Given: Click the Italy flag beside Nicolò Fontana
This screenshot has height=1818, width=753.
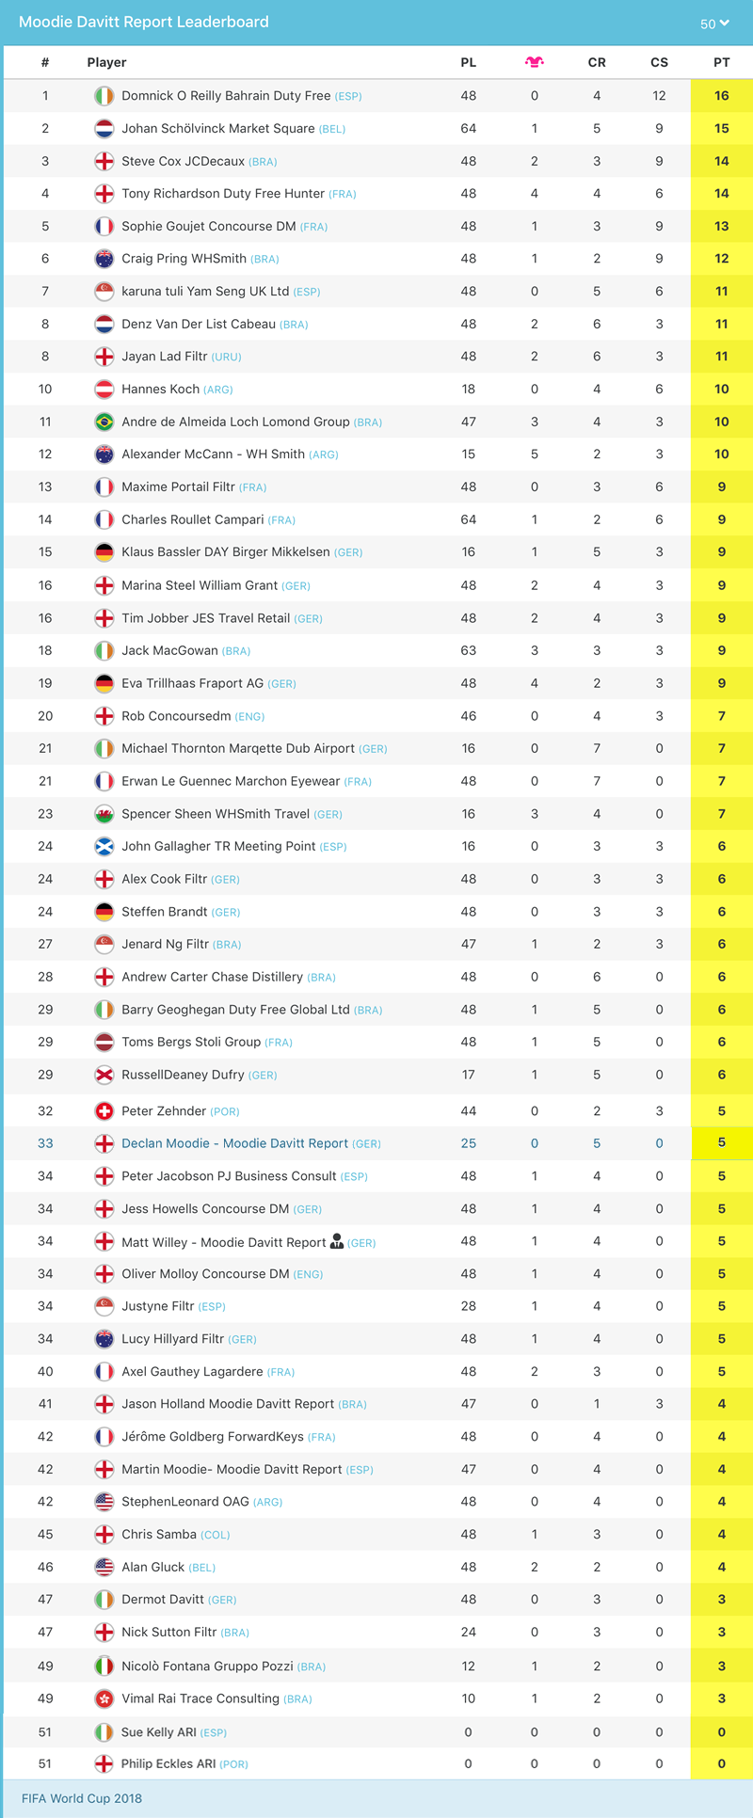Looking at the screenshot, I should [x=104, y=1666].
